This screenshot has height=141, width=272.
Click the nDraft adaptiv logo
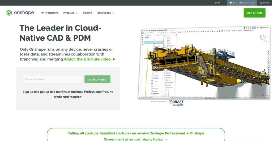(176, 103)
